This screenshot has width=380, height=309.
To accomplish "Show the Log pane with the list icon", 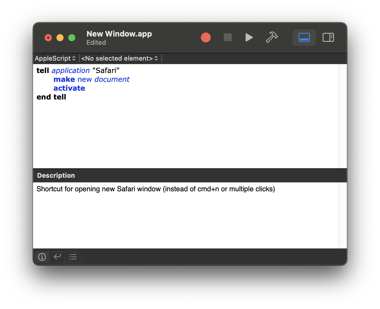I will [73, 257].
